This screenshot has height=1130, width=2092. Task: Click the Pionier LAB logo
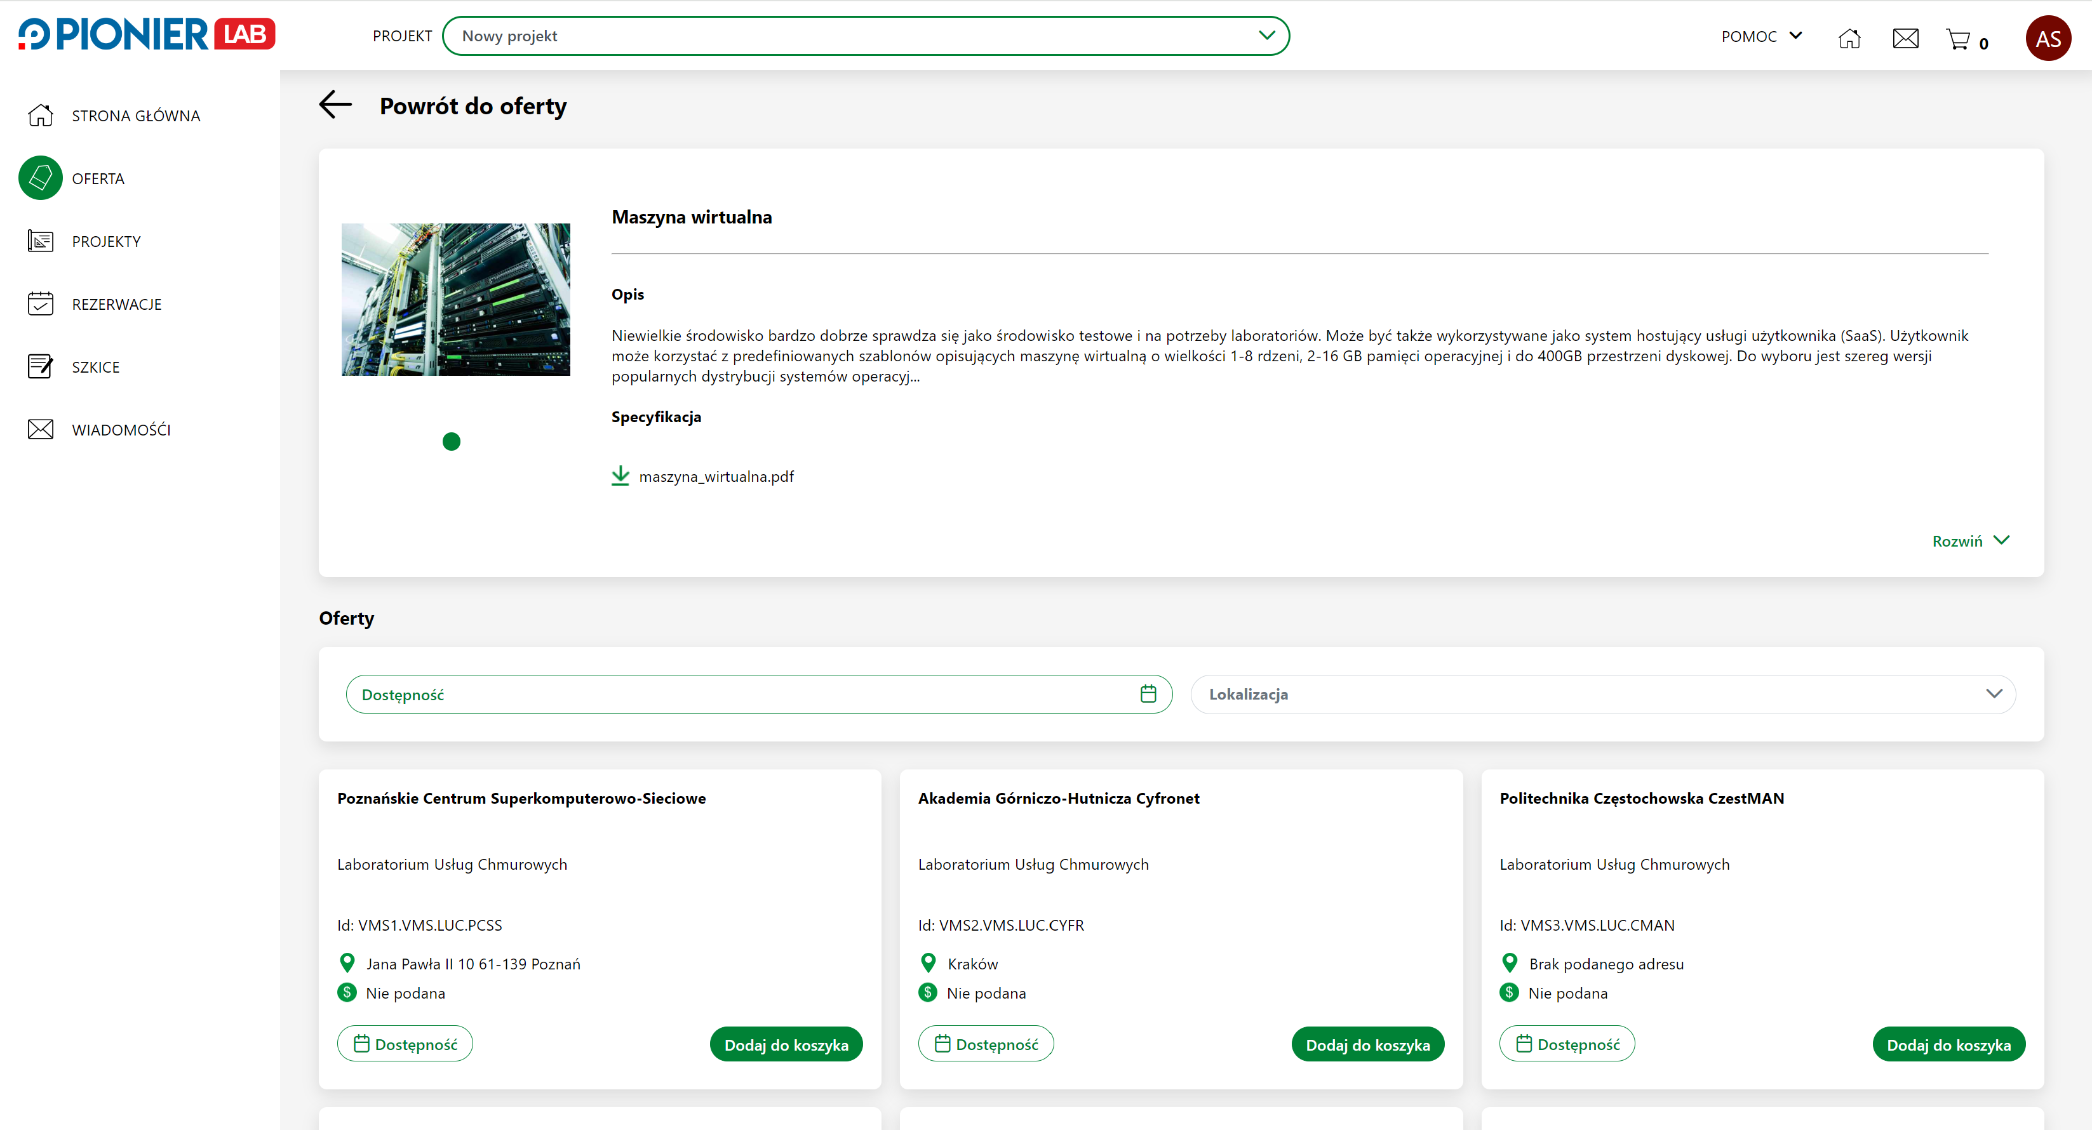[x=147, y=34]
